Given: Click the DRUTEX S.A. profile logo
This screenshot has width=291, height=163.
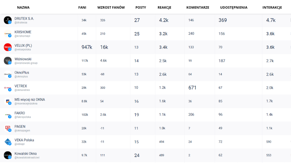Looking at the screenshot, I should pos(8,20).
